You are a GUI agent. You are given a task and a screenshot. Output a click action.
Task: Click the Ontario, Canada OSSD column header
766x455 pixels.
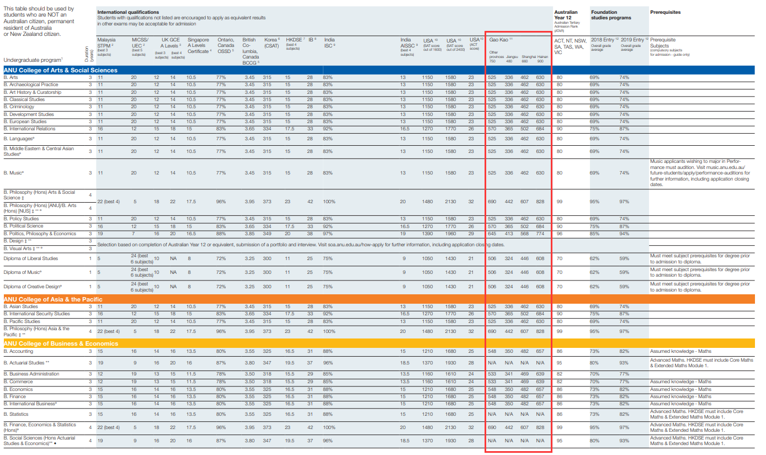click(x=225, y=46)
